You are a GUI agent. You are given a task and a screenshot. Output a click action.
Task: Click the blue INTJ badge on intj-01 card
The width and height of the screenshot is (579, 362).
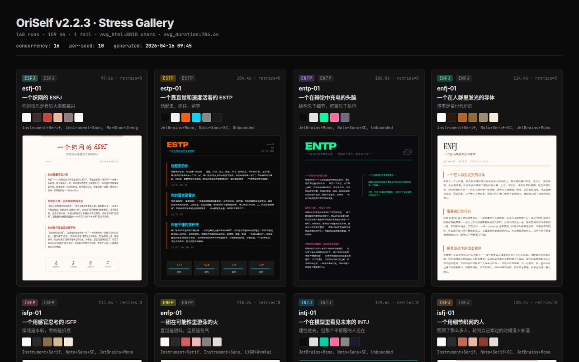pos(307,302)
